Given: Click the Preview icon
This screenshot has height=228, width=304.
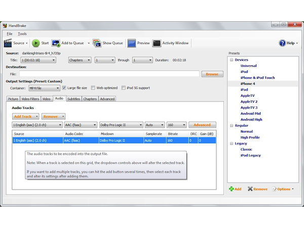Looking at the screenshot, I should pos(131,43).
